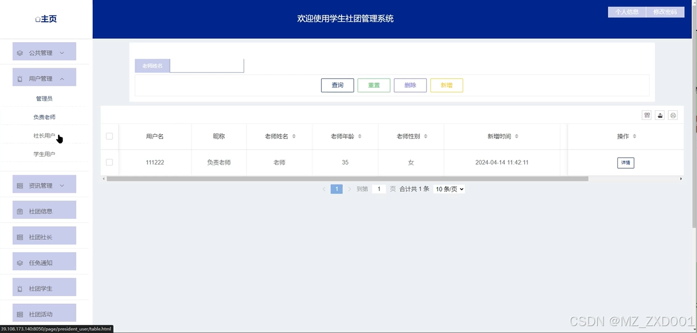Collapse the 用户管理 menu chevron

[x=62, y=79]
